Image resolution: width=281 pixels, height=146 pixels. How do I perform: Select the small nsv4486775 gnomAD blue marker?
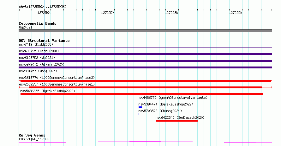(138, 101)
